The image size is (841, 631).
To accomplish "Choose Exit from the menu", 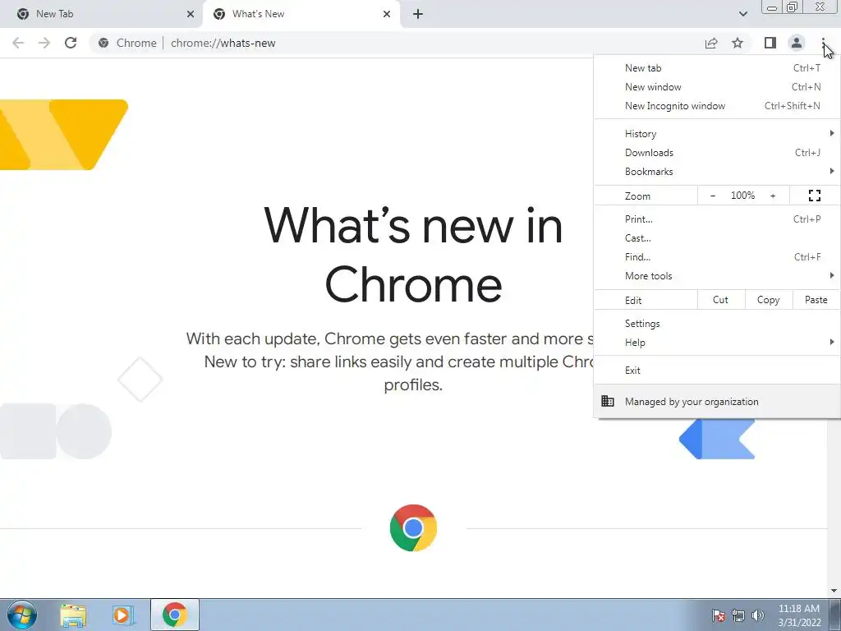I will [717, 371].
